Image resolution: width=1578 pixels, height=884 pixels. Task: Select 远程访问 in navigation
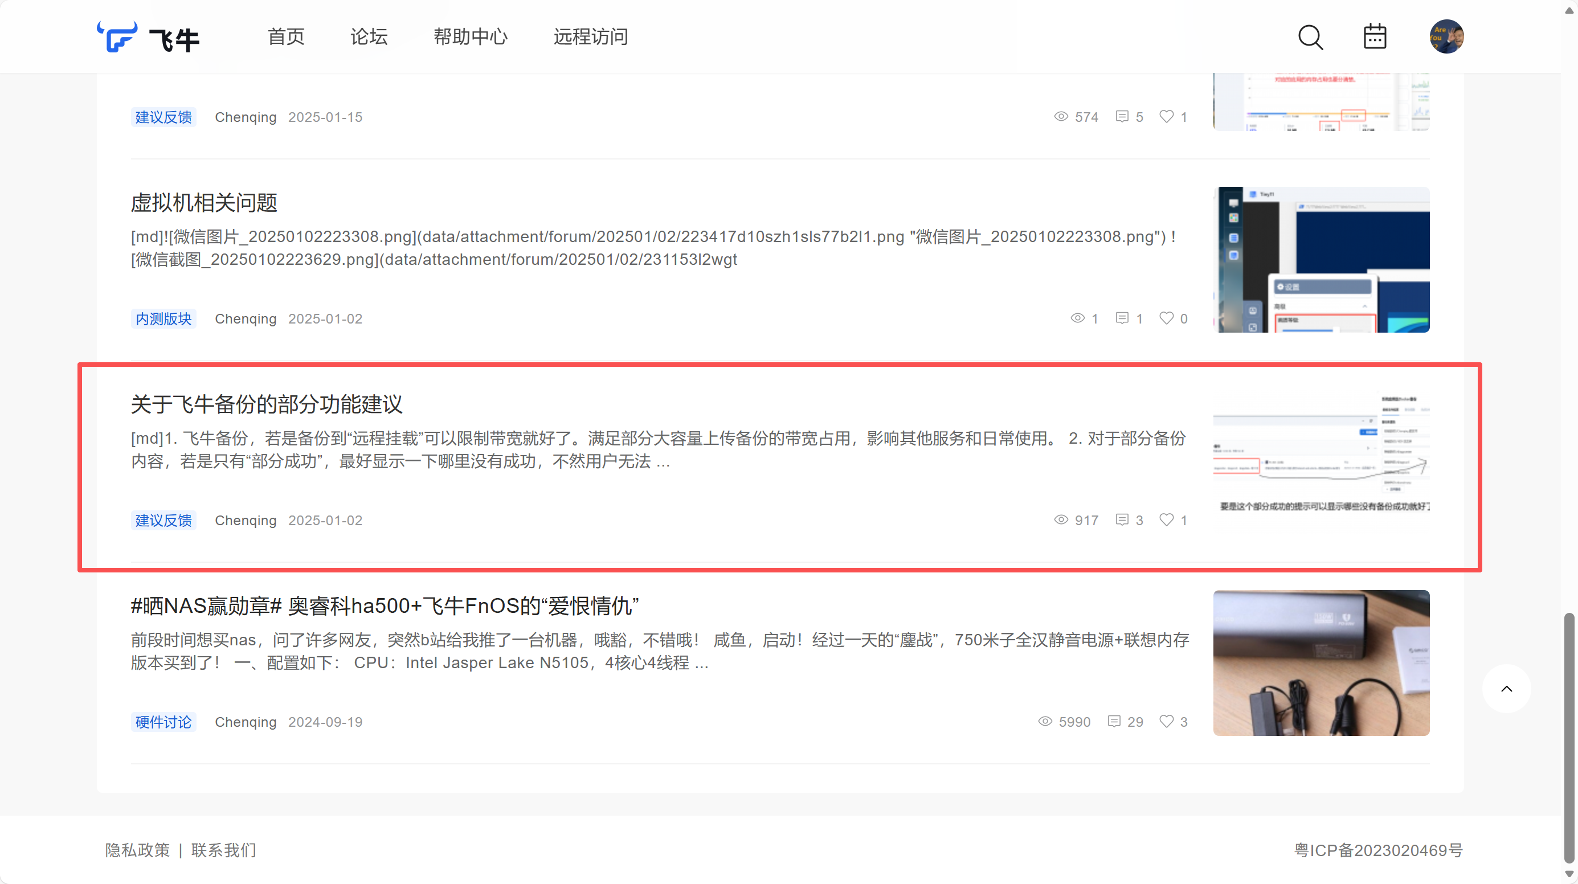coord(591,37)
